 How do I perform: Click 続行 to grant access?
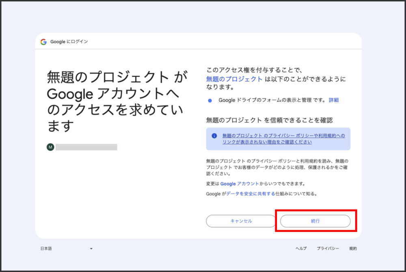(x=316, y=221)
